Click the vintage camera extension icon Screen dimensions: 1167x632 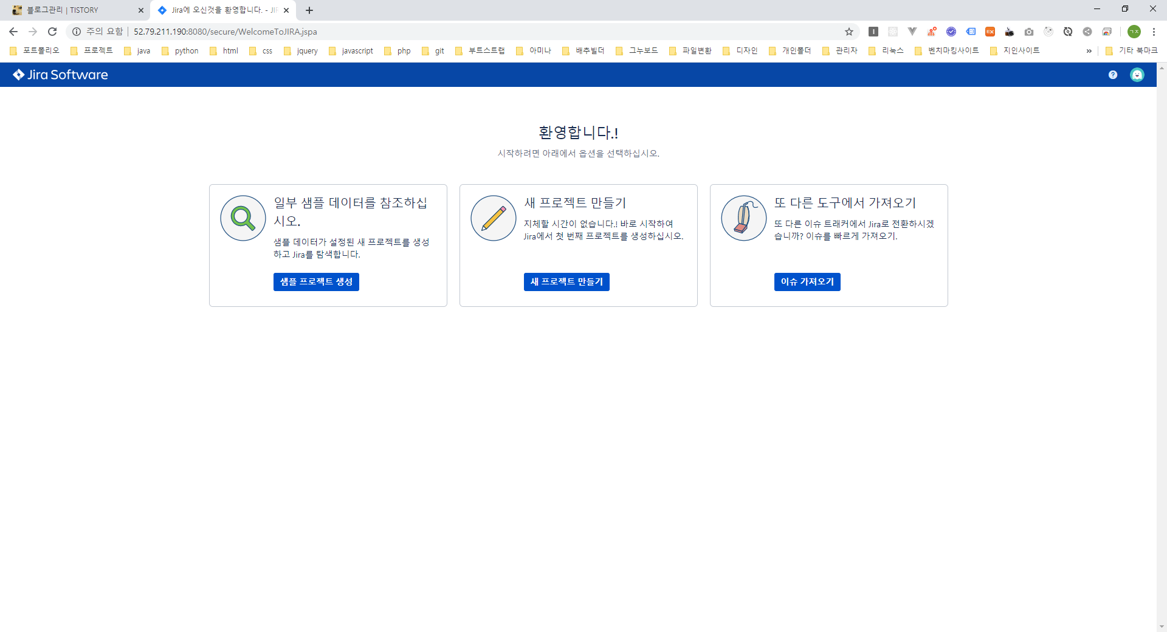[1010, 32]
